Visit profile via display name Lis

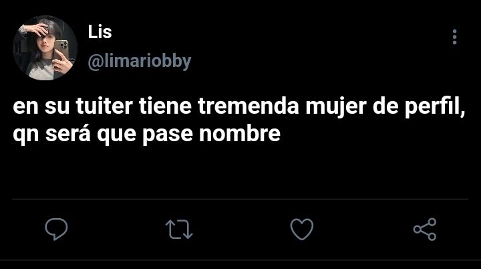pyautogui.click(x=100, y=32)
